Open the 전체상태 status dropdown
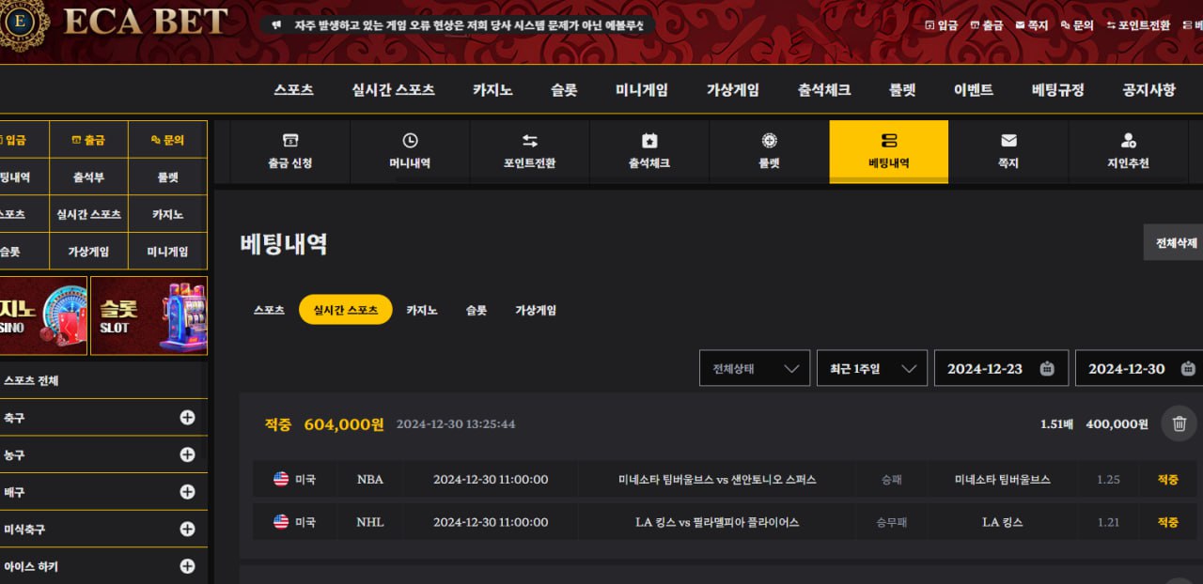The image size is (1203, 584). [754, 368]
